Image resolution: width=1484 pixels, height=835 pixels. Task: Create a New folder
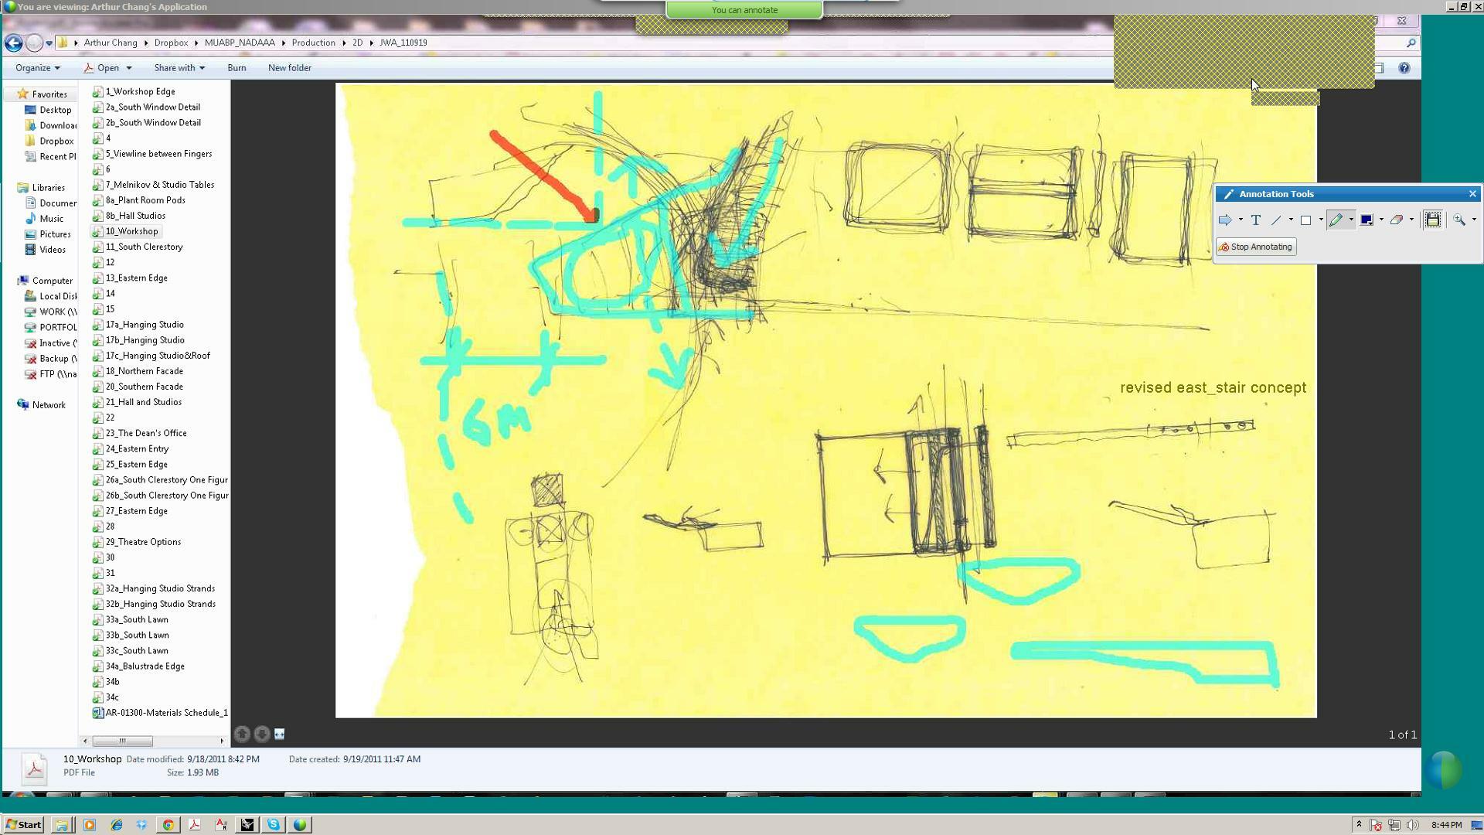coord(290,68)
